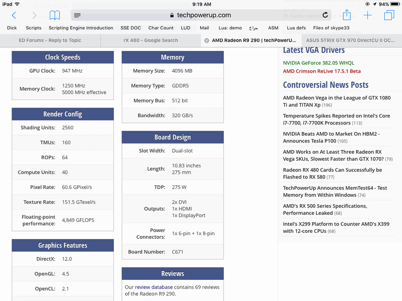Select the 320 GB/s bandwidth value
402x301 pixels.
coord(182,116)
